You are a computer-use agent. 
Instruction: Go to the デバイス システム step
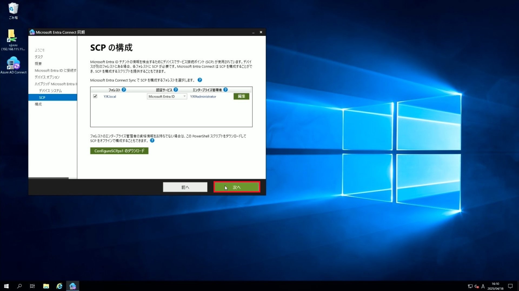(50, 91)
